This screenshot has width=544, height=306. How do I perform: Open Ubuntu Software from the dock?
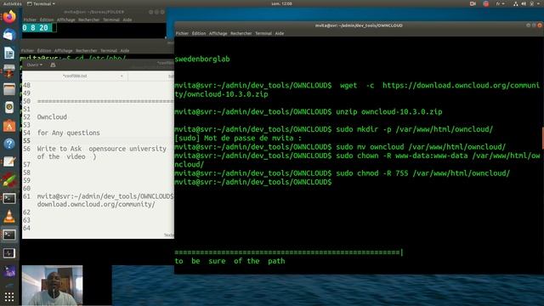click(x=9, y=126)
